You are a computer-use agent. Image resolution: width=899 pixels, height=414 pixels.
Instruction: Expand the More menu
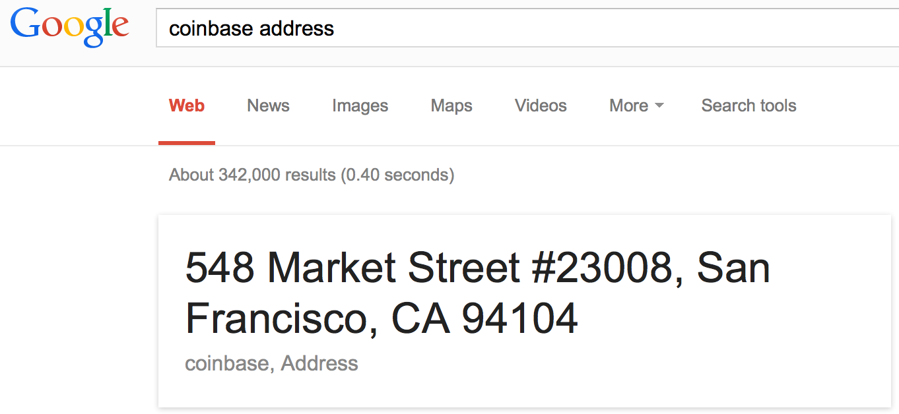pos(636,105)
